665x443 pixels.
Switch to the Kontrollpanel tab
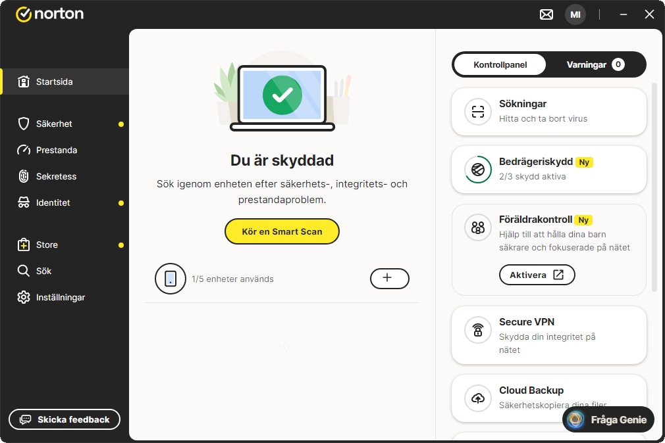(500, 64)
